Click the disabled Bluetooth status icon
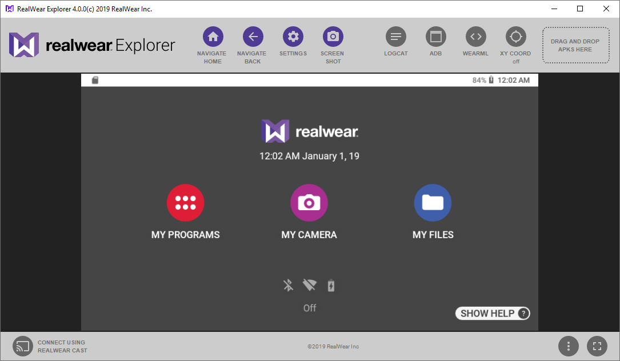The height and width of the screenshot is (361, 620). click(288, 285)
